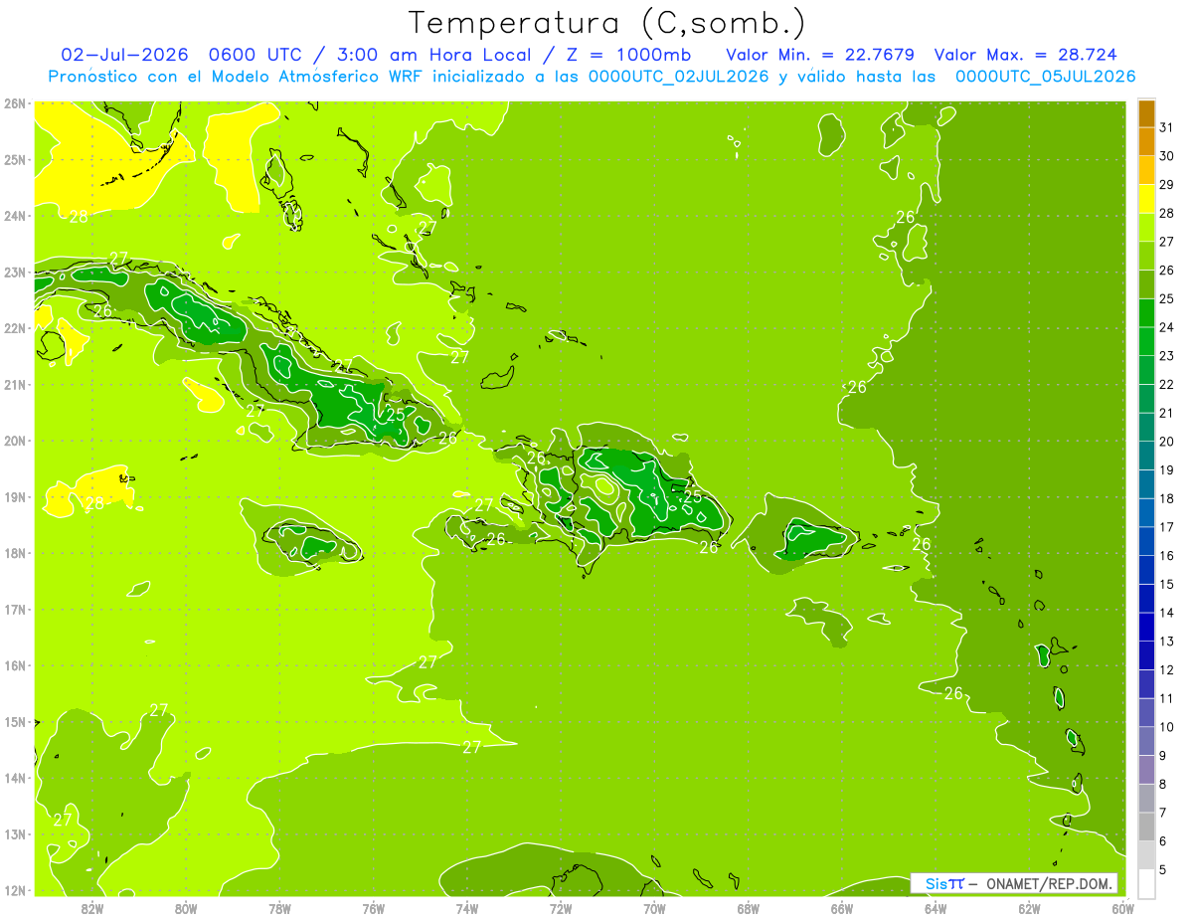The image size is (1193, 922).
Task: Click the 64W longitude axis label
Action: [936, 909]
